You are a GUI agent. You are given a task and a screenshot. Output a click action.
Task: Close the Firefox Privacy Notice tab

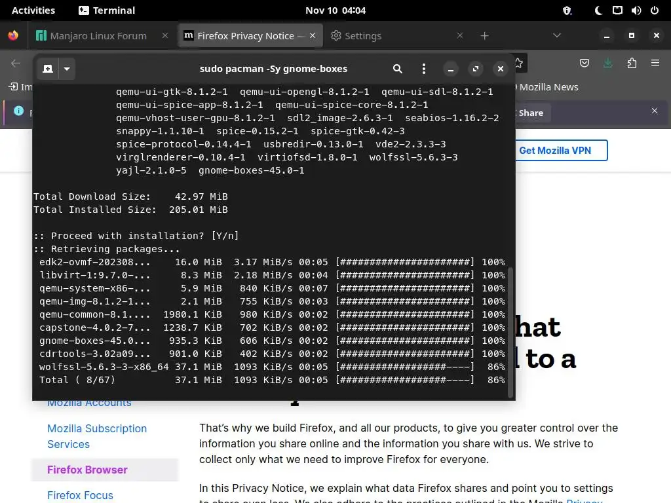tap(313, 35)
